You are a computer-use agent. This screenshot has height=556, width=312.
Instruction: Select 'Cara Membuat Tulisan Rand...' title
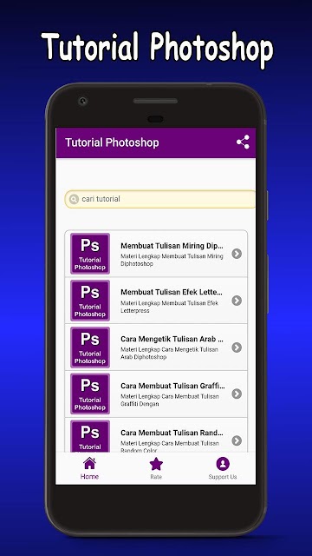tap(172, 433)
